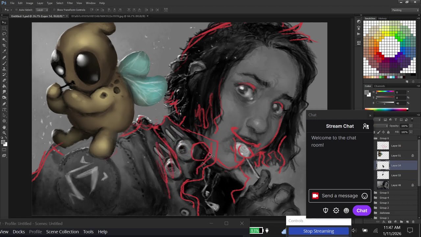Viewport: 421px width, 237px height.
Task: Select the Hand tool
Action: pos(4,127)
